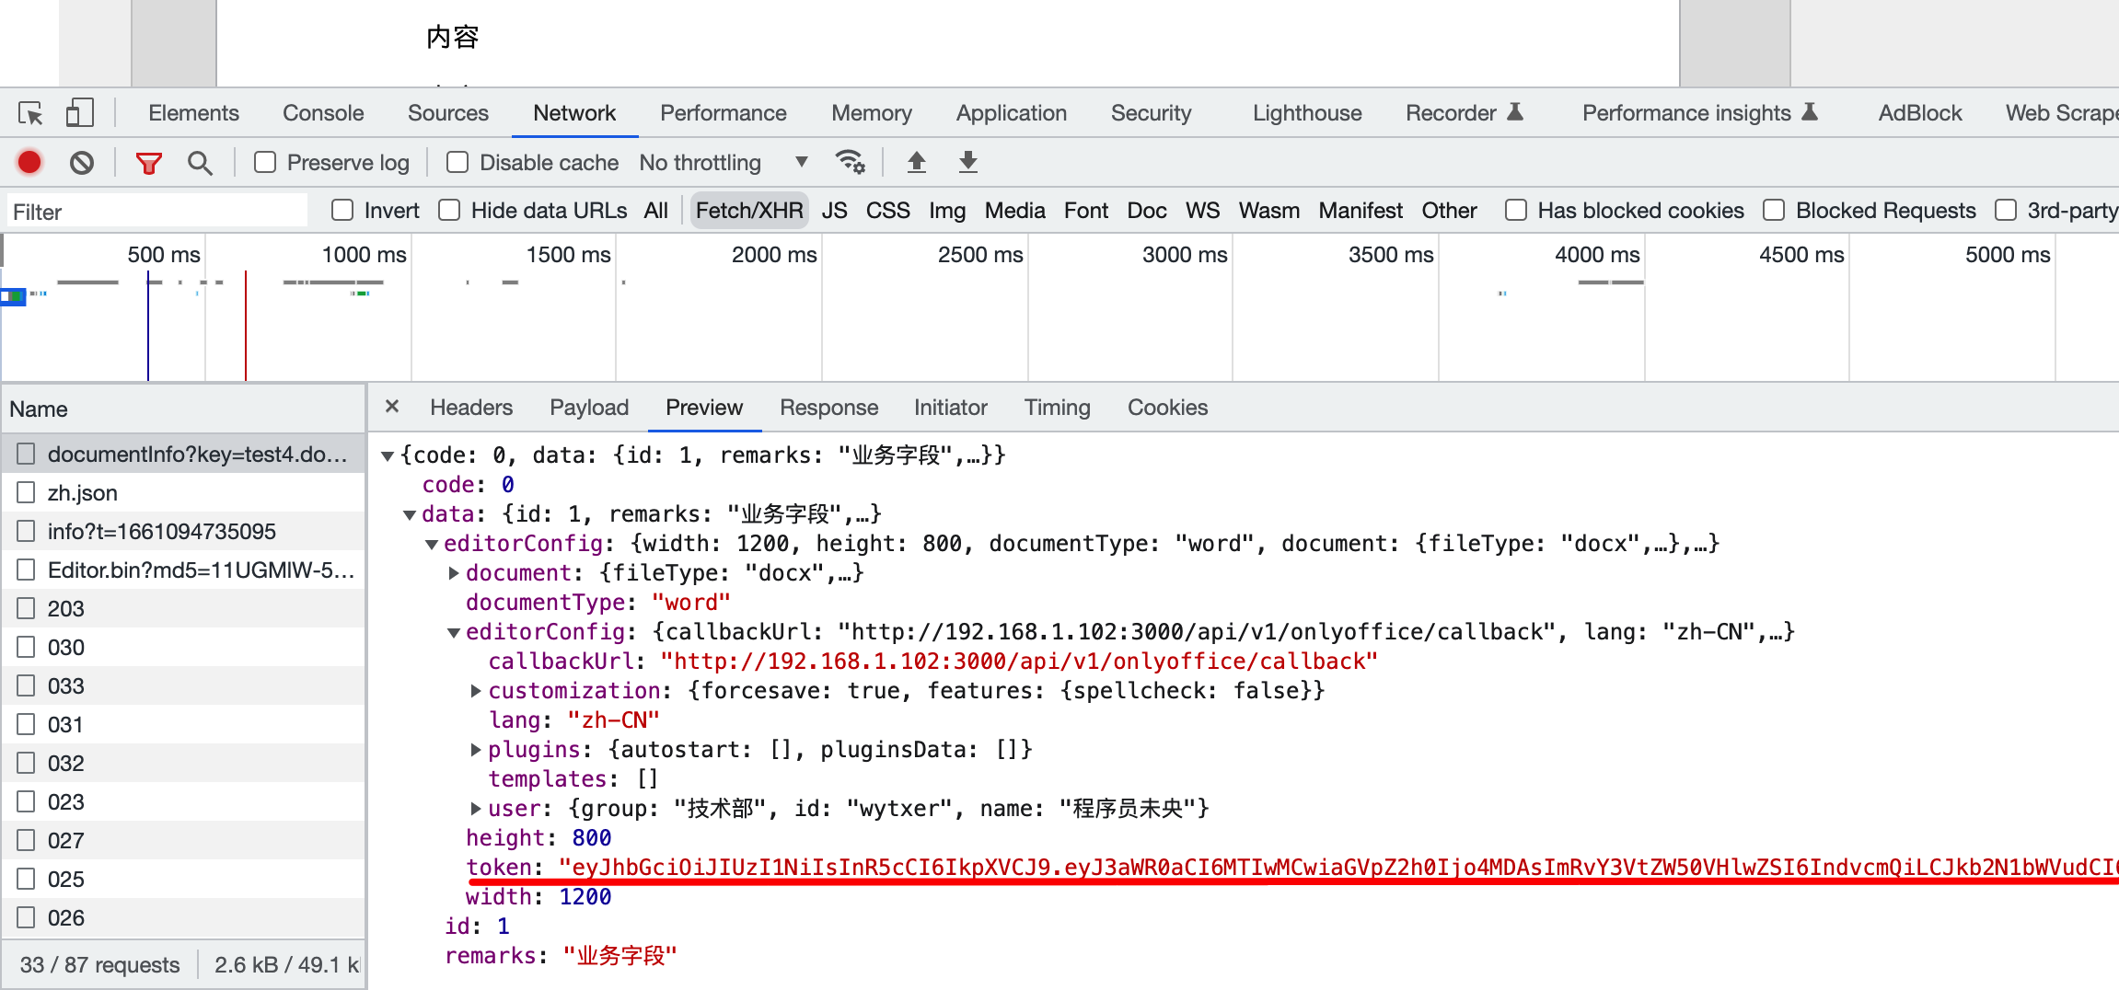Tick the Hide data URLs checkbox
This screenshot has width=2119, height=990.
[x=449, y=211]
